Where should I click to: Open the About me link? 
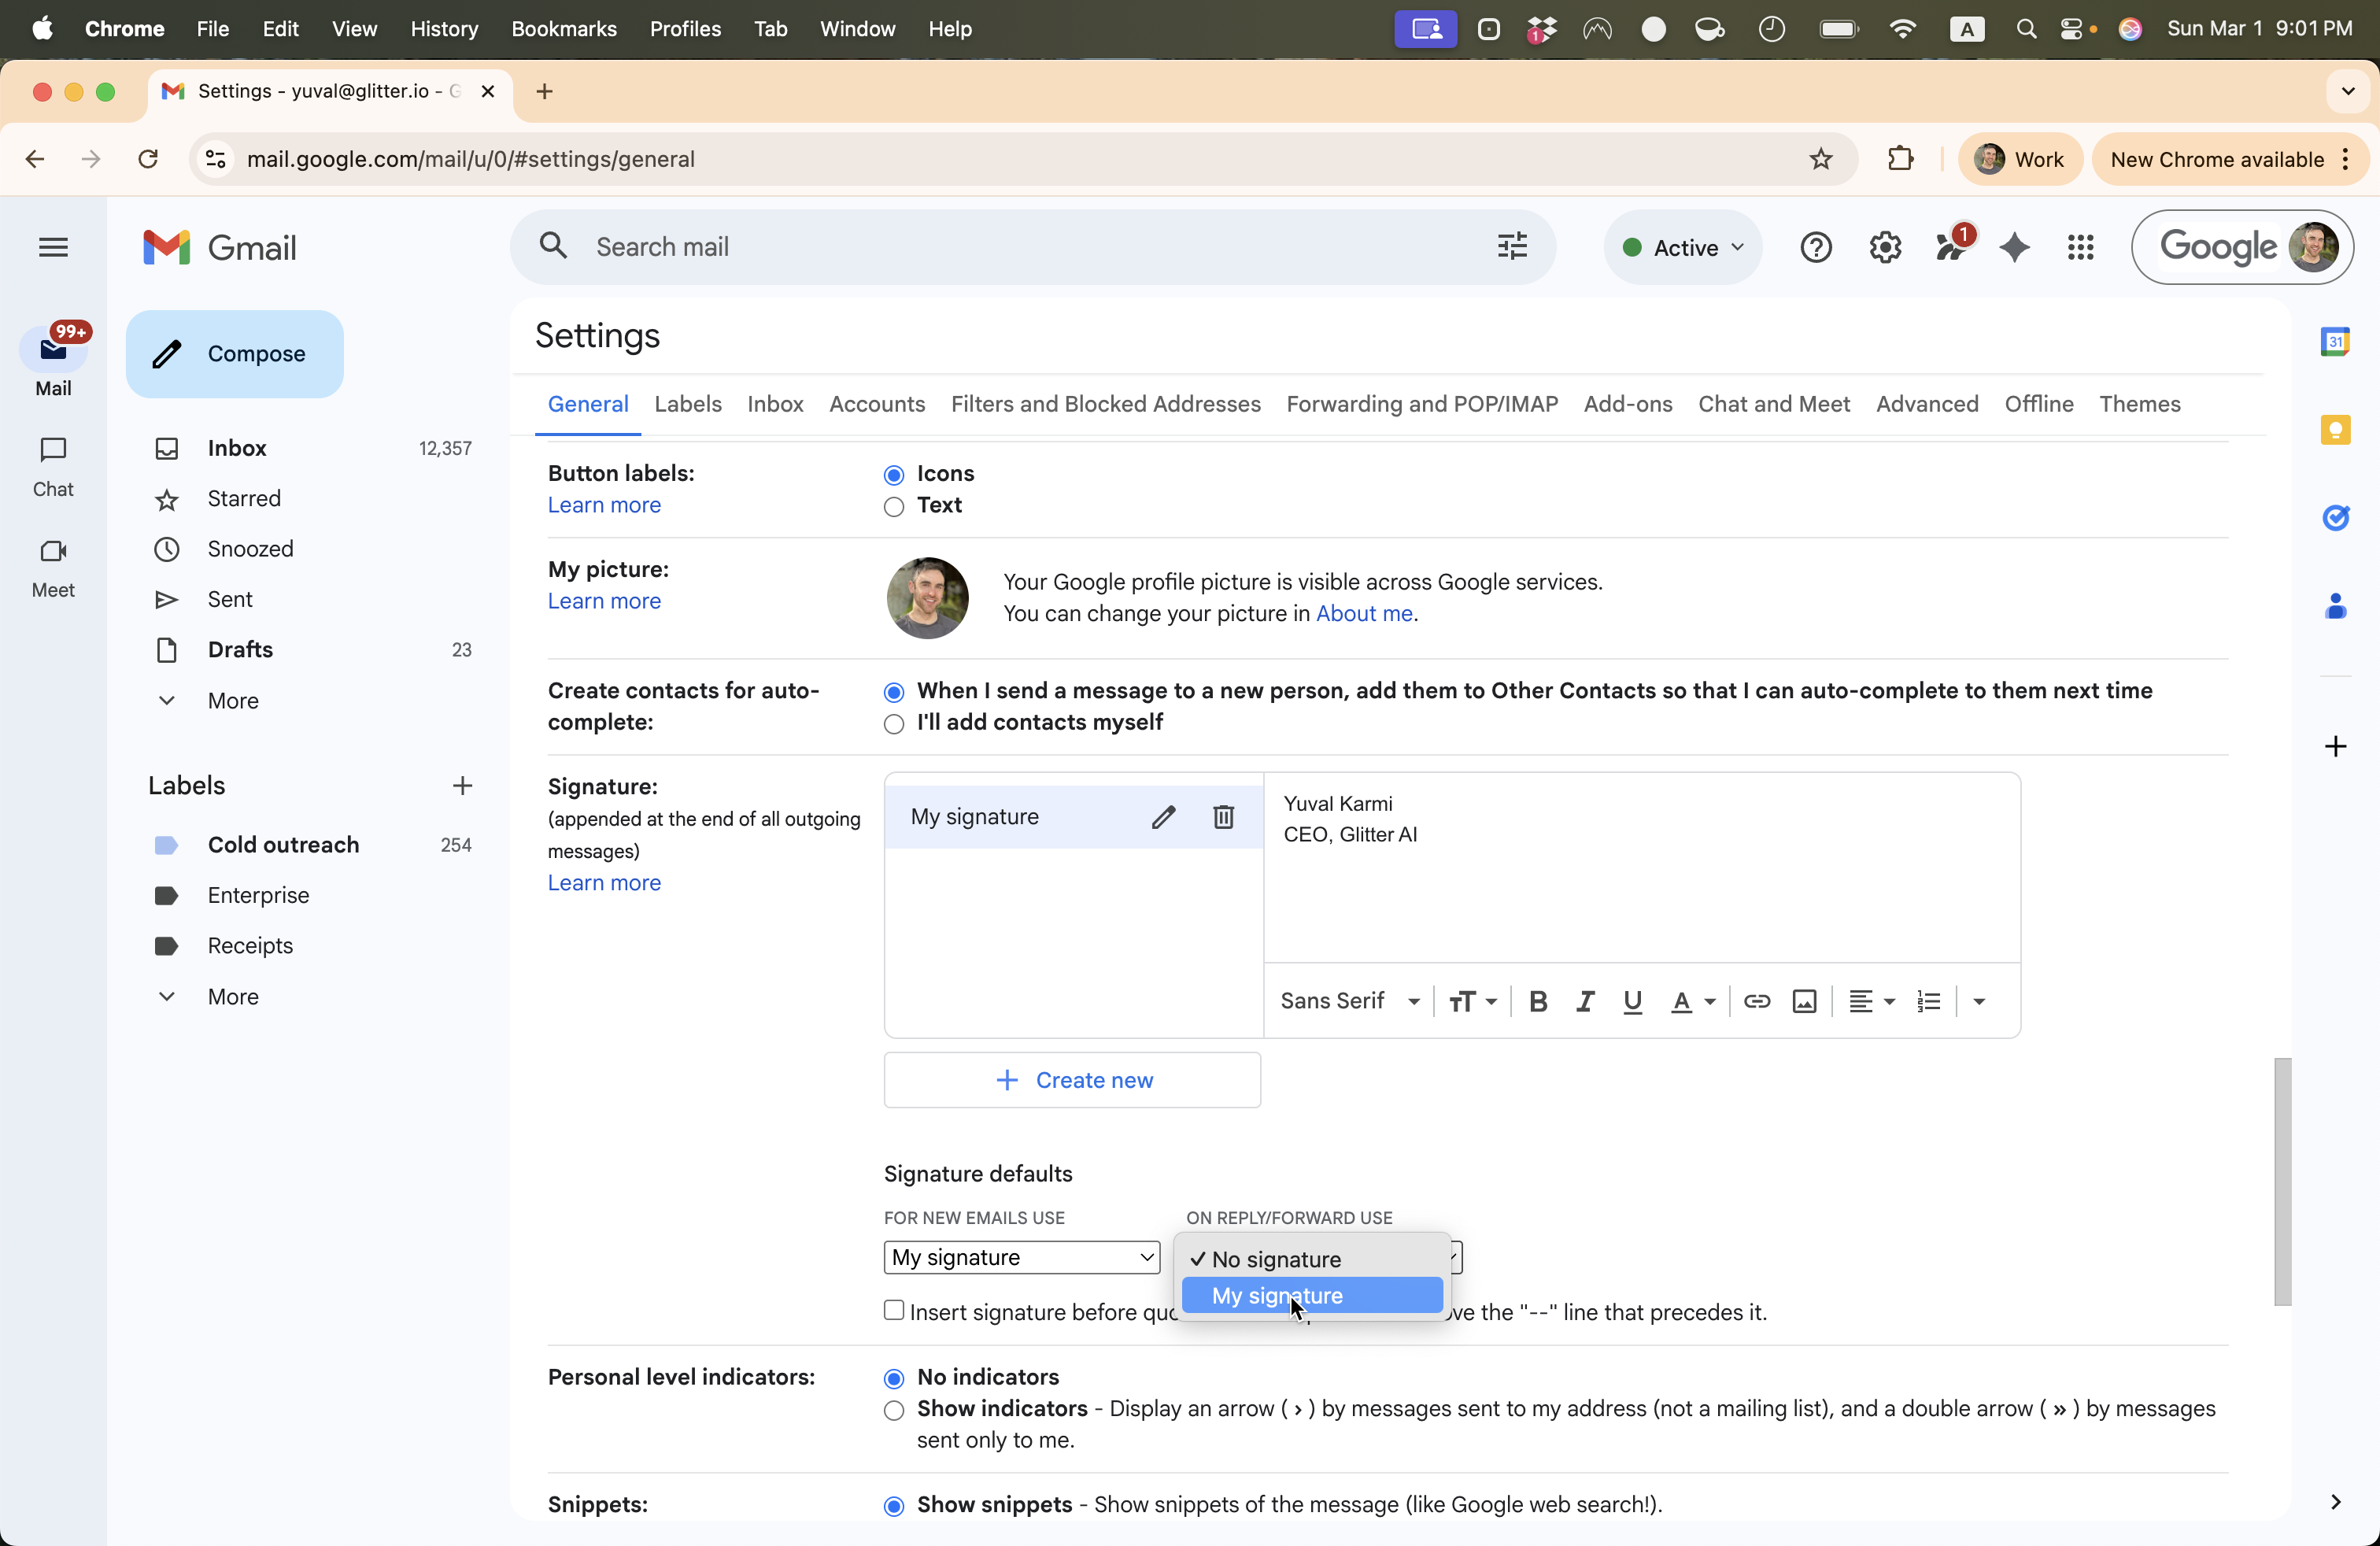pyautogui.click(x=1363, y=613)
